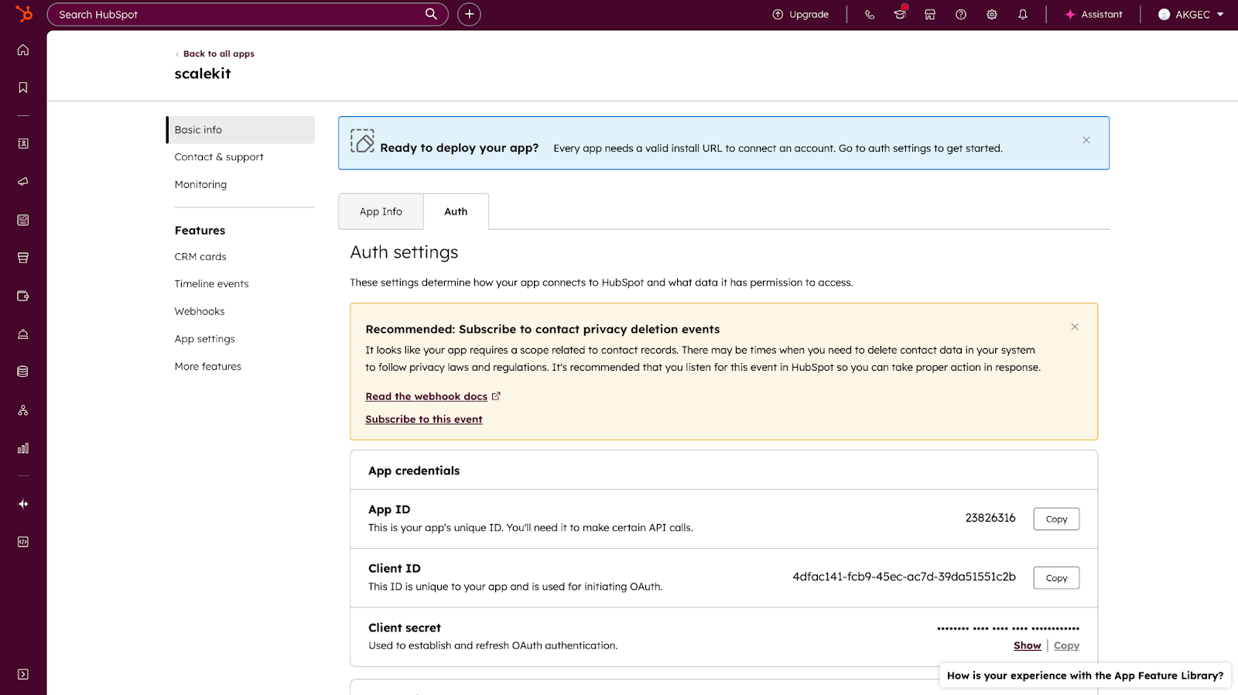The image size is (1238, 695).
Task: Open More features item
Action: [207, 366]
